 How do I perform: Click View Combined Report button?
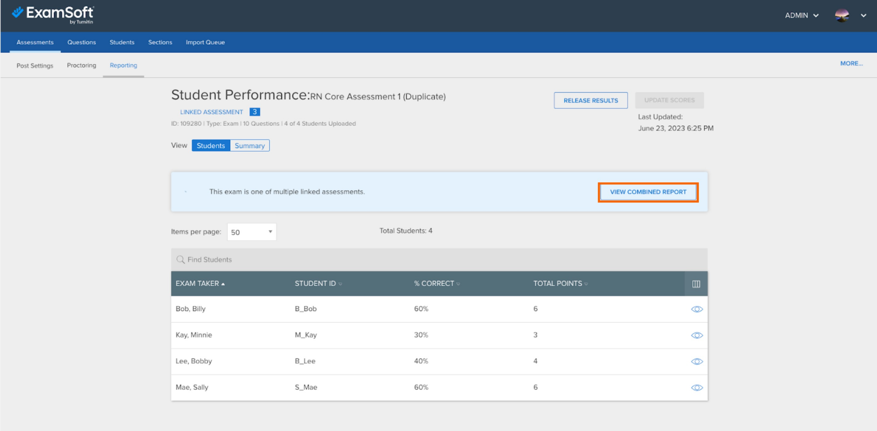pos(648,192)
